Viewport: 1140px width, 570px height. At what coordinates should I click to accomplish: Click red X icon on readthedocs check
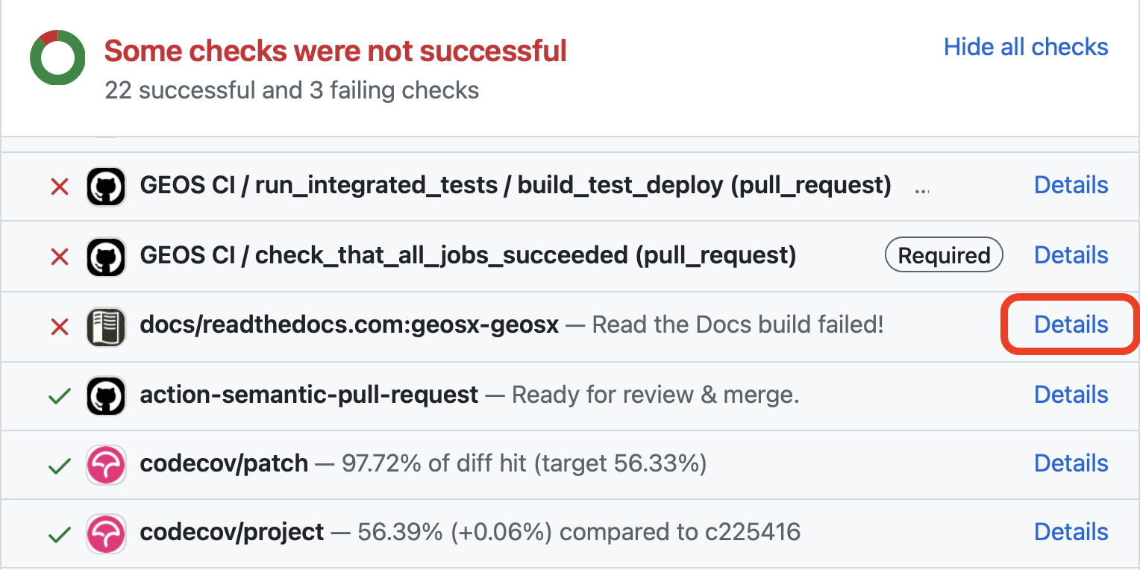[59, 326]
